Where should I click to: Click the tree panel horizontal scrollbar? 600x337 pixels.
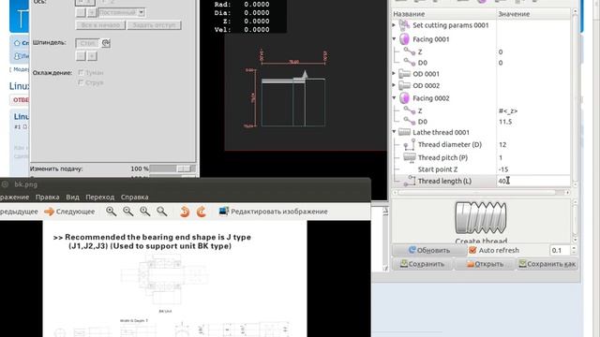tap(481, 193)
